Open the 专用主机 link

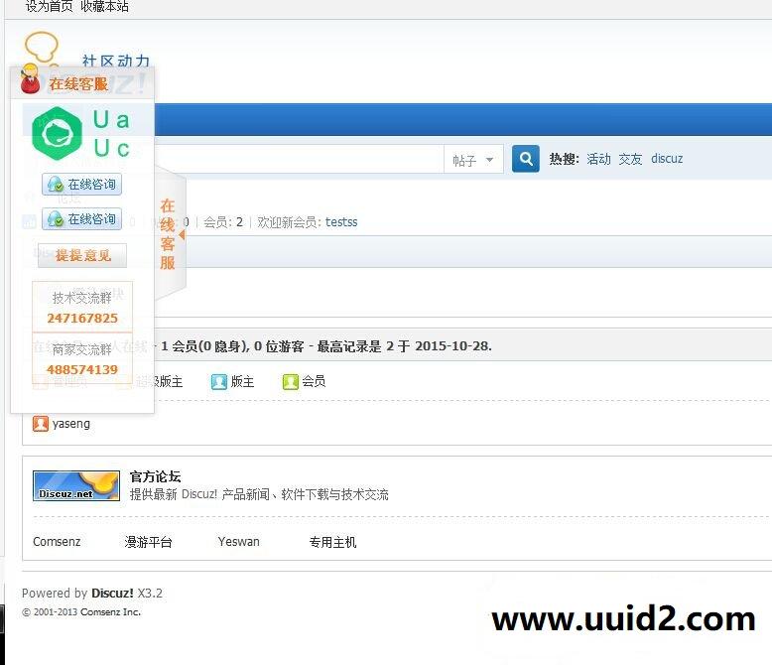pyautogui.click(x=332, y=542)
